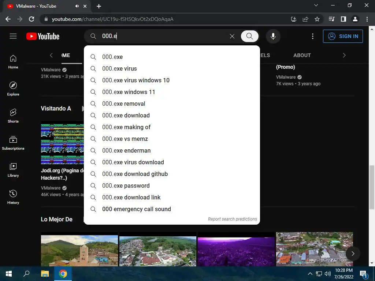Image resolution: width=375 pixels, height=281 pixels.
Task: Click the SIGN IN button
Action: point(343,36)
